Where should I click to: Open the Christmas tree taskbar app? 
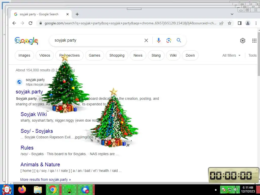[69, 190]
